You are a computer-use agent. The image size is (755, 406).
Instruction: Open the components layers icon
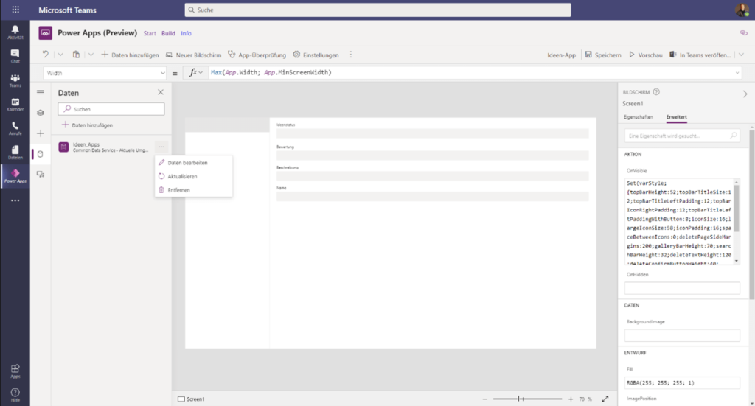(41, 113)
